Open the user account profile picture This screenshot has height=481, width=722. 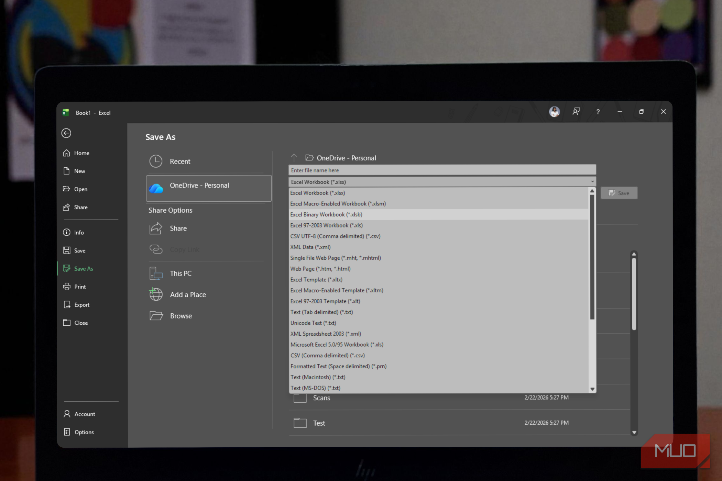point(554,112)
